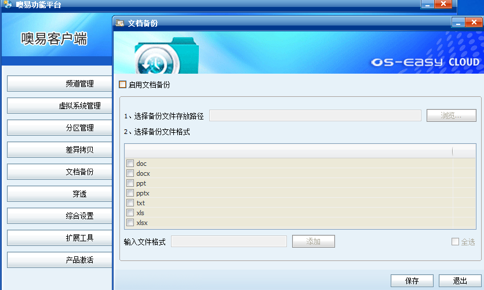Open 虚拟系统管理 in the sidebar
The width and height of the screenshot is (484, 290).
[59, 106]
